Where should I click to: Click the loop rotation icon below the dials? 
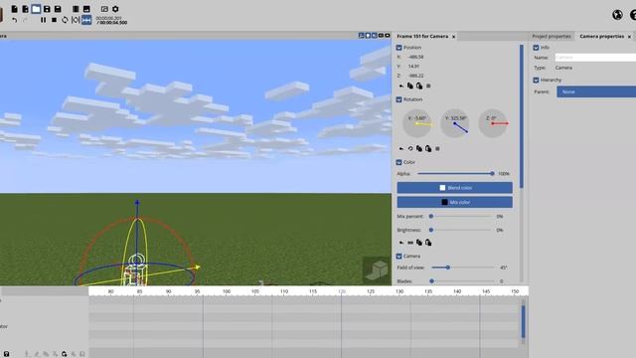pos(410,148)
